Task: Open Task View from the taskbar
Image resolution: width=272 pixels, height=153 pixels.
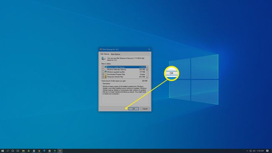Action: click(x=18, y=151)
